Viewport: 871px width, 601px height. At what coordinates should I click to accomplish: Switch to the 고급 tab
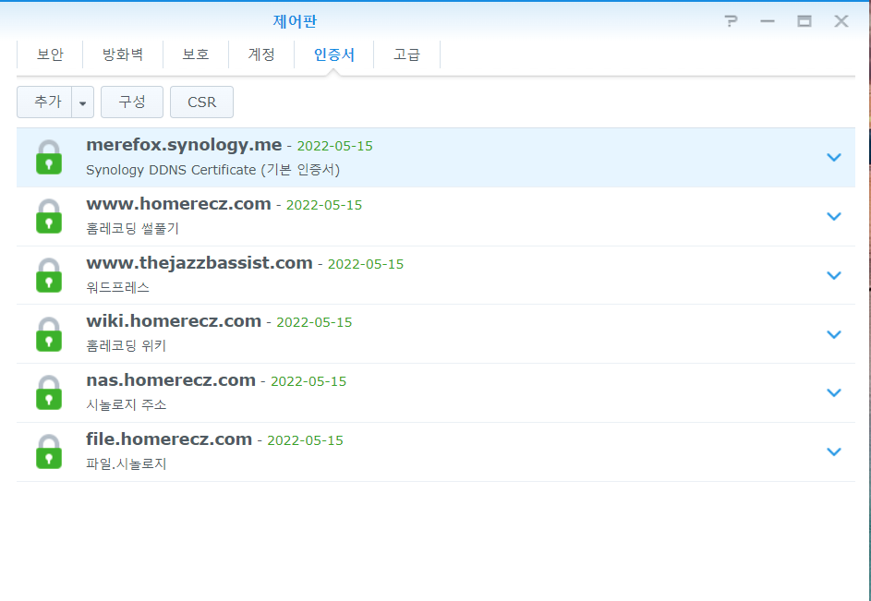tap(406, 54)
